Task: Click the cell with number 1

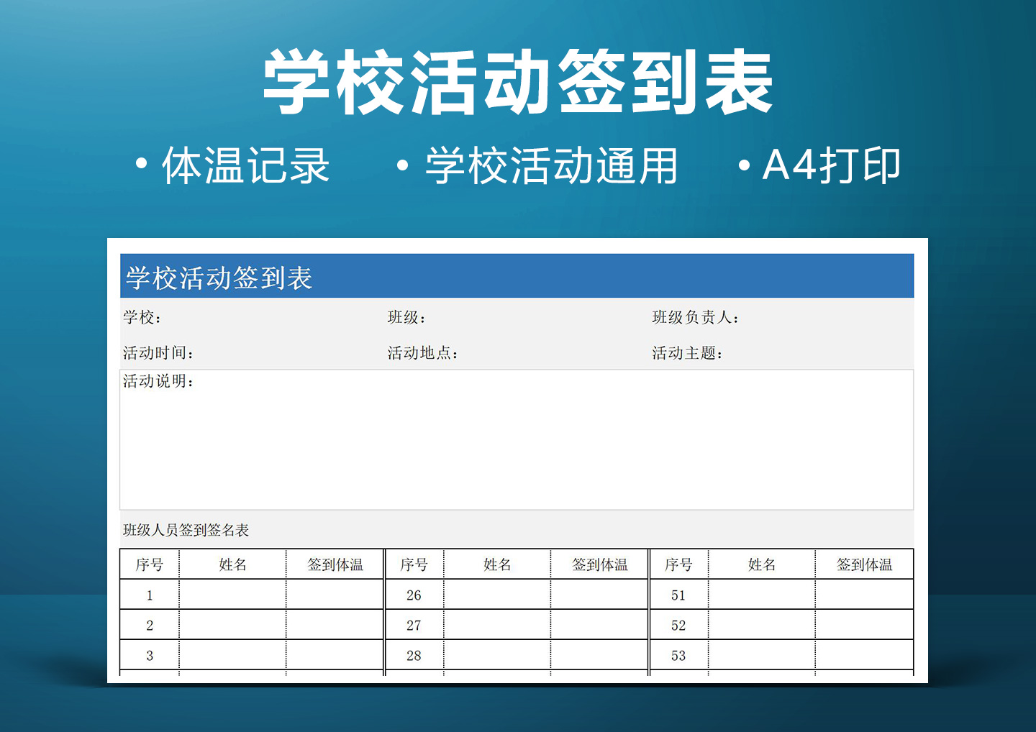Action: (150, 595)
